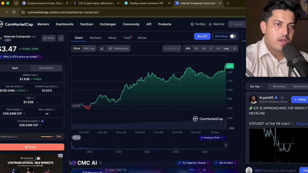Open the DexScan menu
This screenshot has height=173, width=308.
(x=87, y=24)
